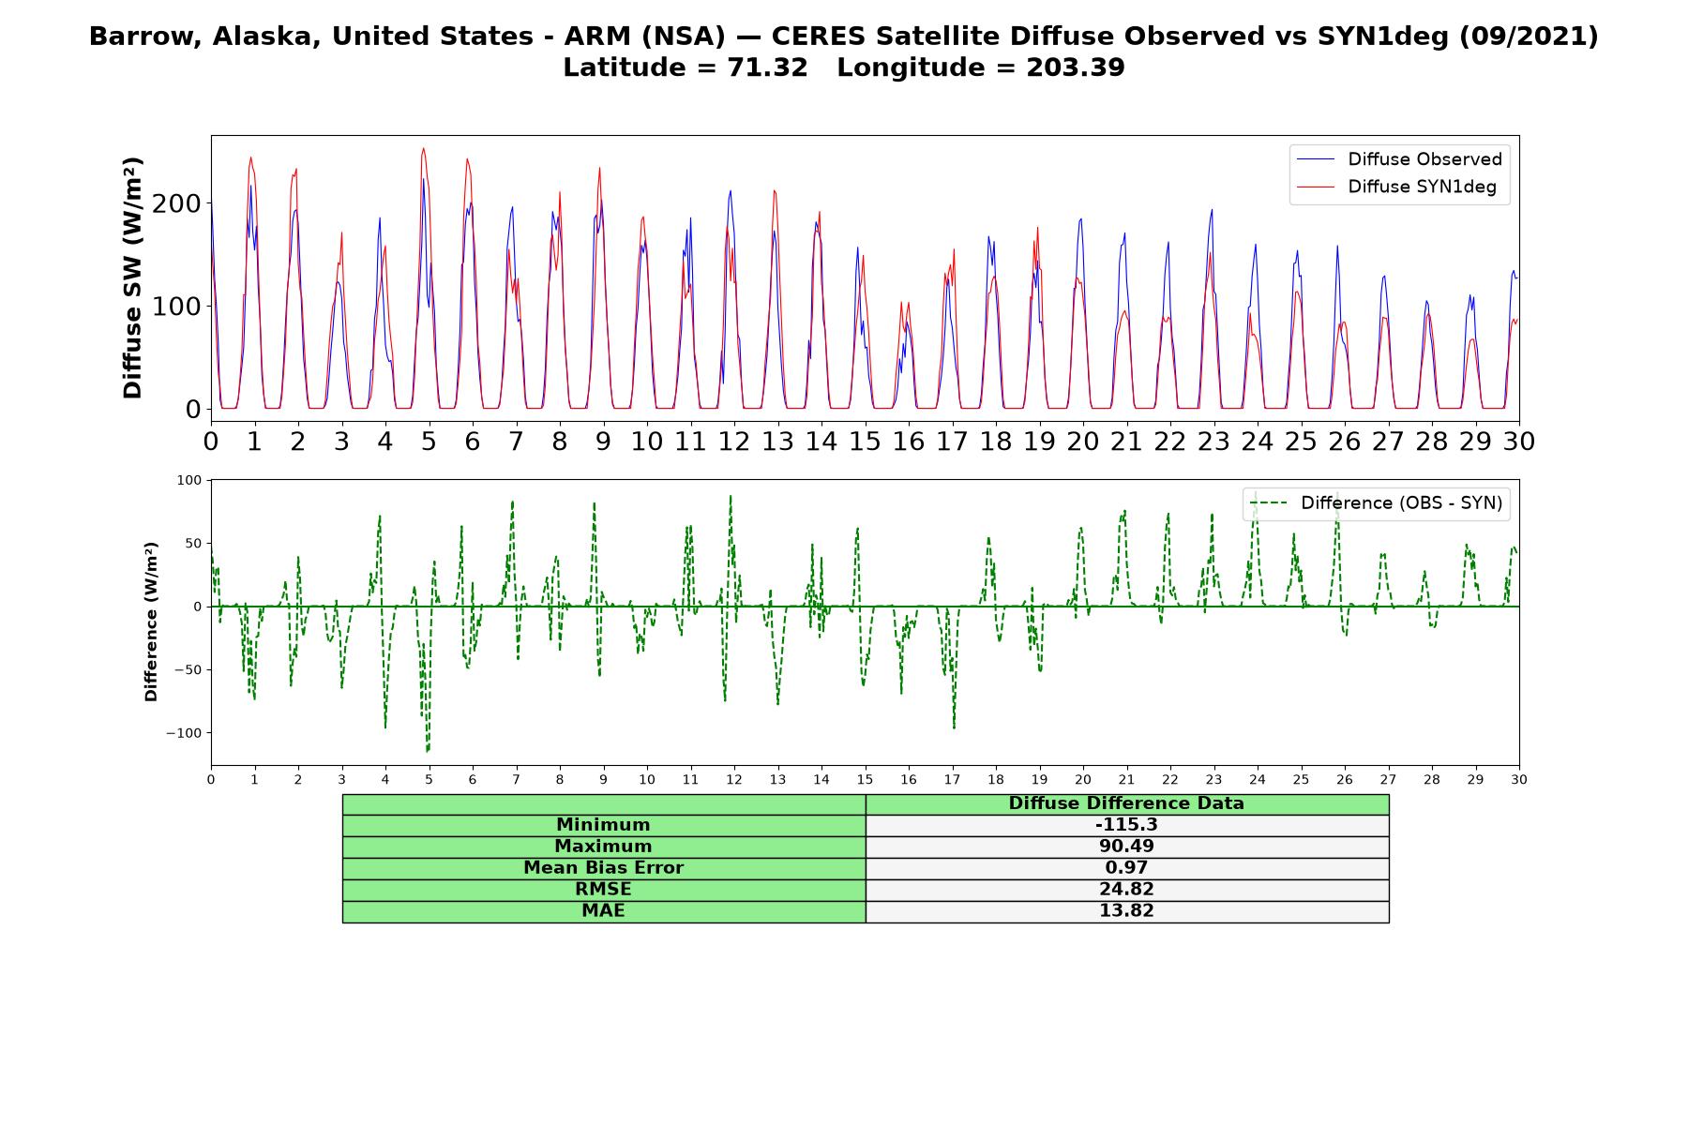Click day 15 tick on upper chart axis

pos(865,441)
